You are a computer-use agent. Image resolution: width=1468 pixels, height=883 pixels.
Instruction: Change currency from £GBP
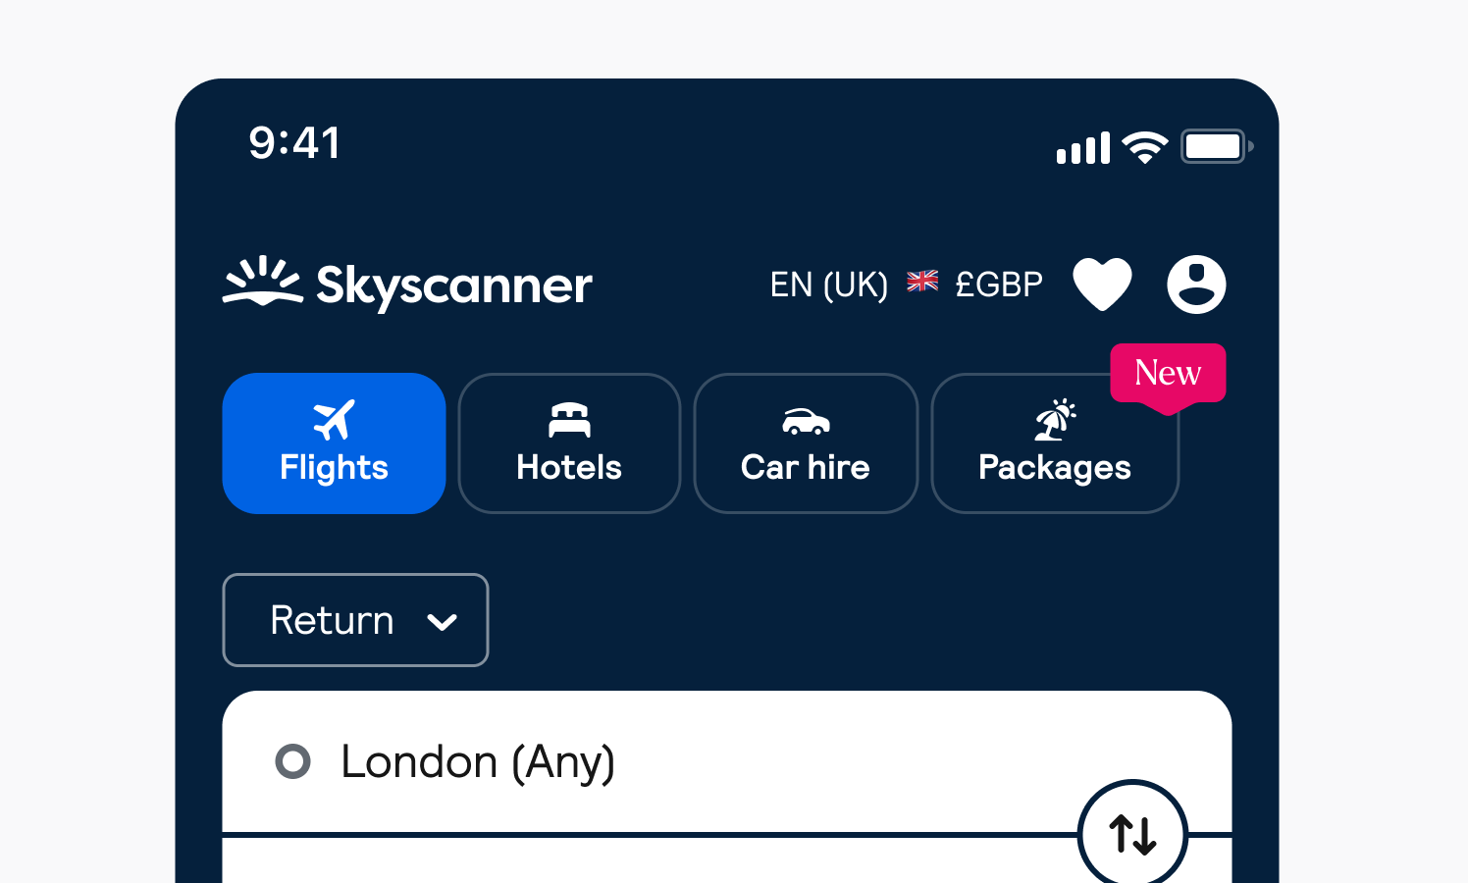pos(999,285)
